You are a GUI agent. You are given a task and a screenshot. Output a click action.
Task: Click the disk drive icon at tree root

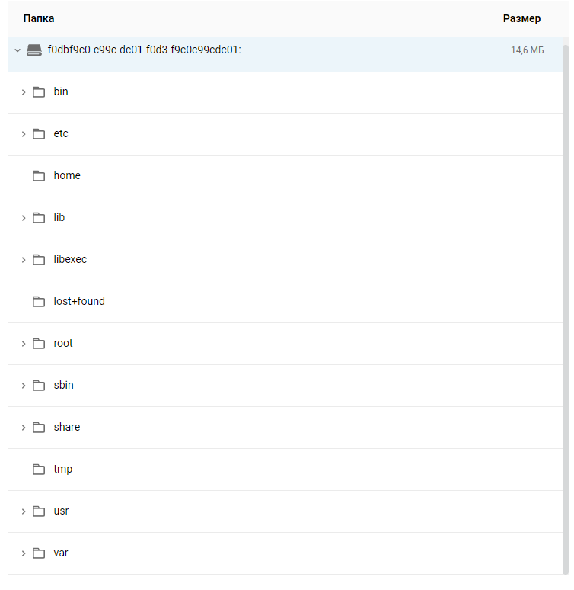[x=34, y=50]
